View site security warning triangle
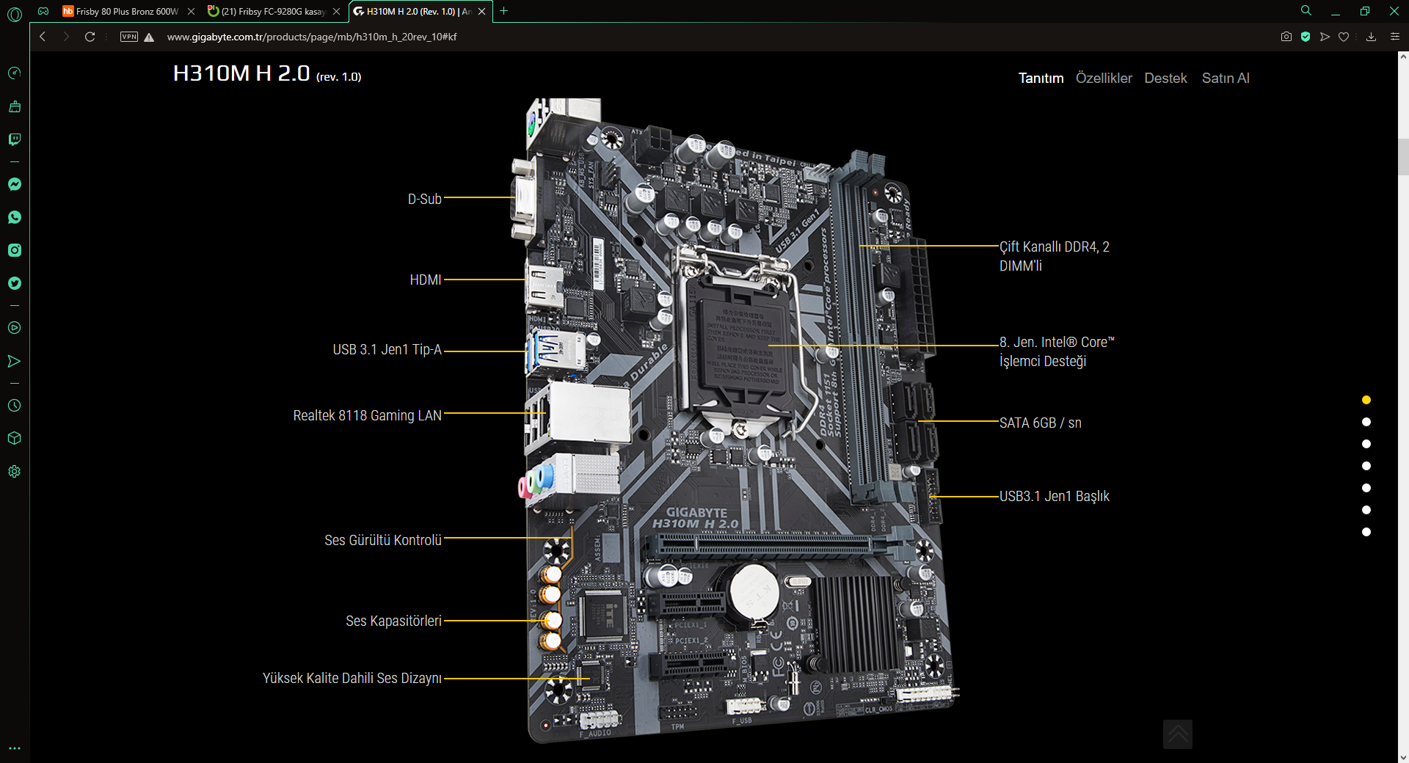Viewport: 1409px width, 763px height. [149, 37]
